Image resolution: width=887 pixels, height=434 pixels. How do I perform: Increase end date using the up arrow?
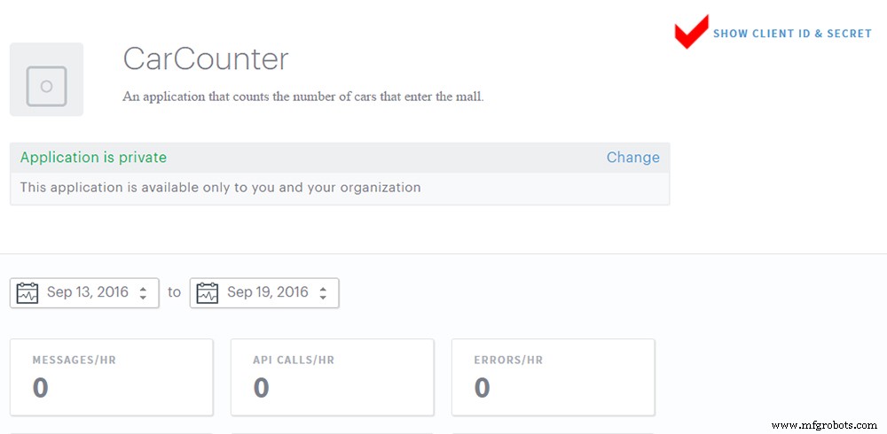click(323, 288)
